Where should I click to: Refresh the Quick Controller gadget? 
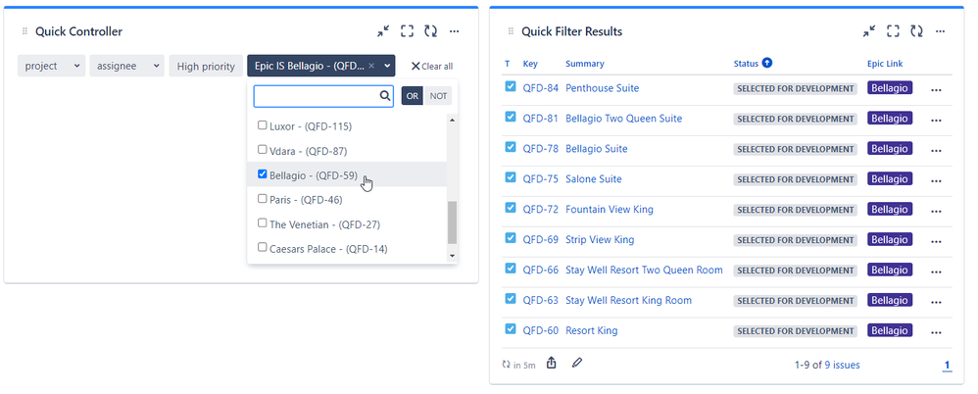point(431,31)
